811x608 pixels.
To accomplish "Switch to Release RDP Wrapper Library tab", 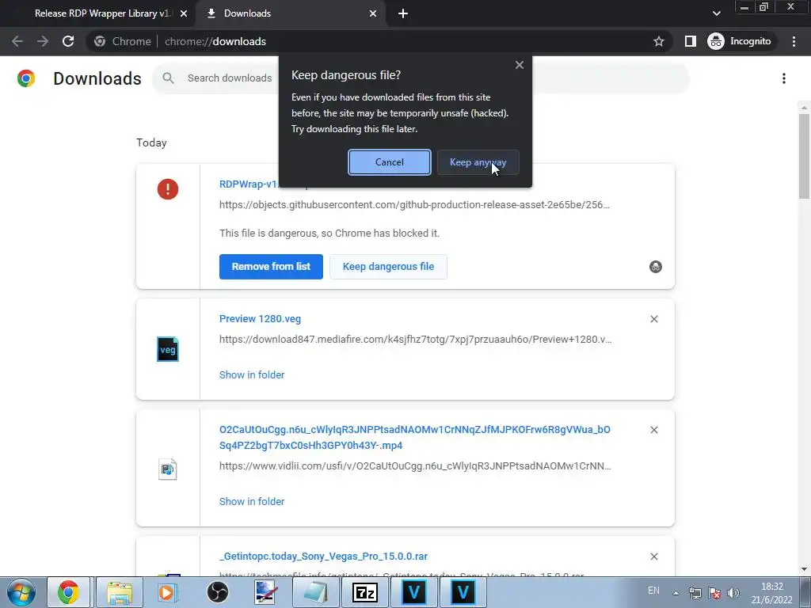I will pyautogui.click(x=102, y=13).
